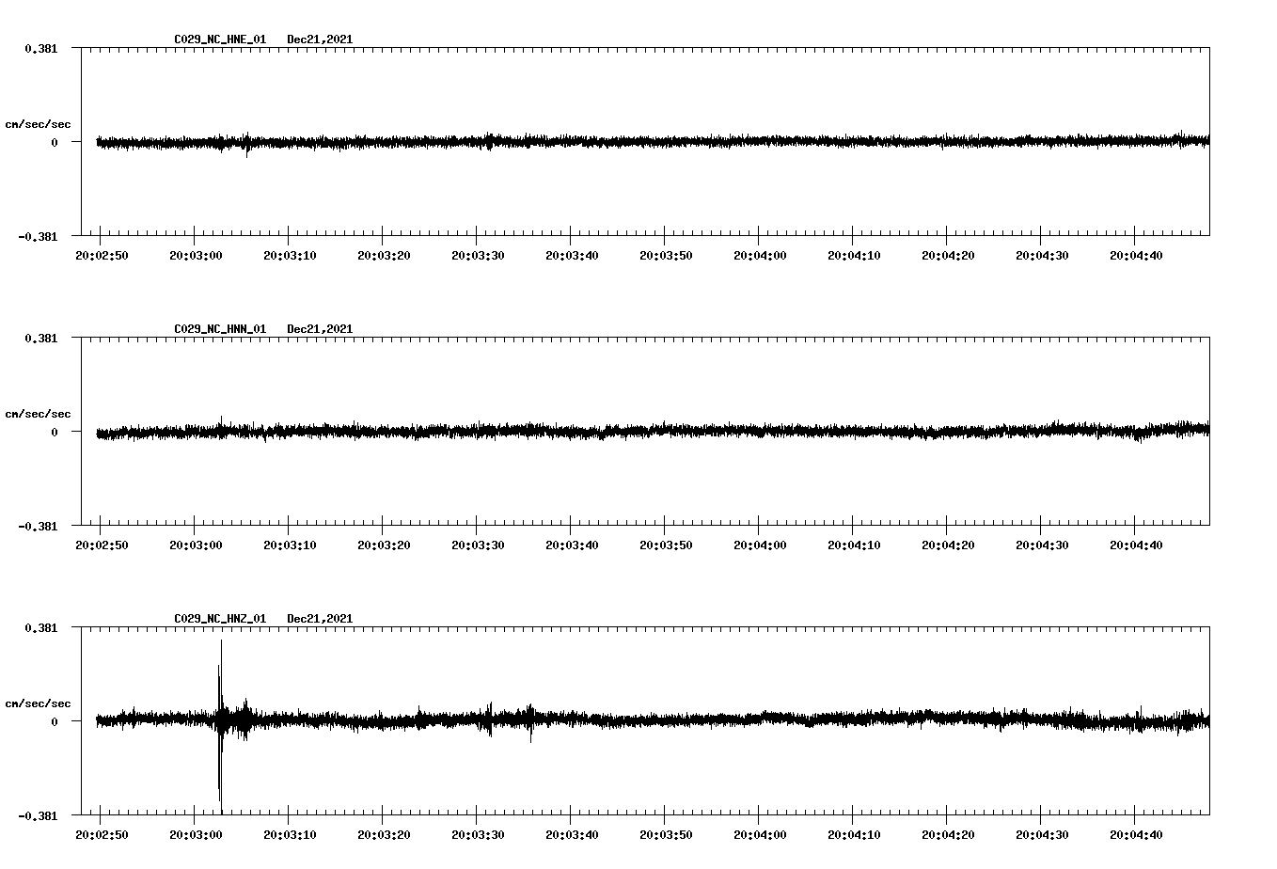This screenshot has height=869, width=1277.
Task: Click the cm/sec/sec unit label on HNN plot
Action: tap(38, 414)
